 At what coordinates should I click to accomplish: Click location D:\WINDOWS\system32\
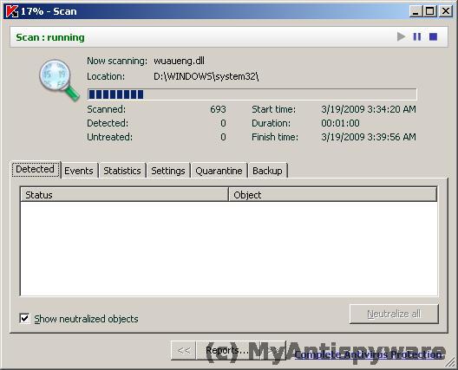(x=206, y=76)
